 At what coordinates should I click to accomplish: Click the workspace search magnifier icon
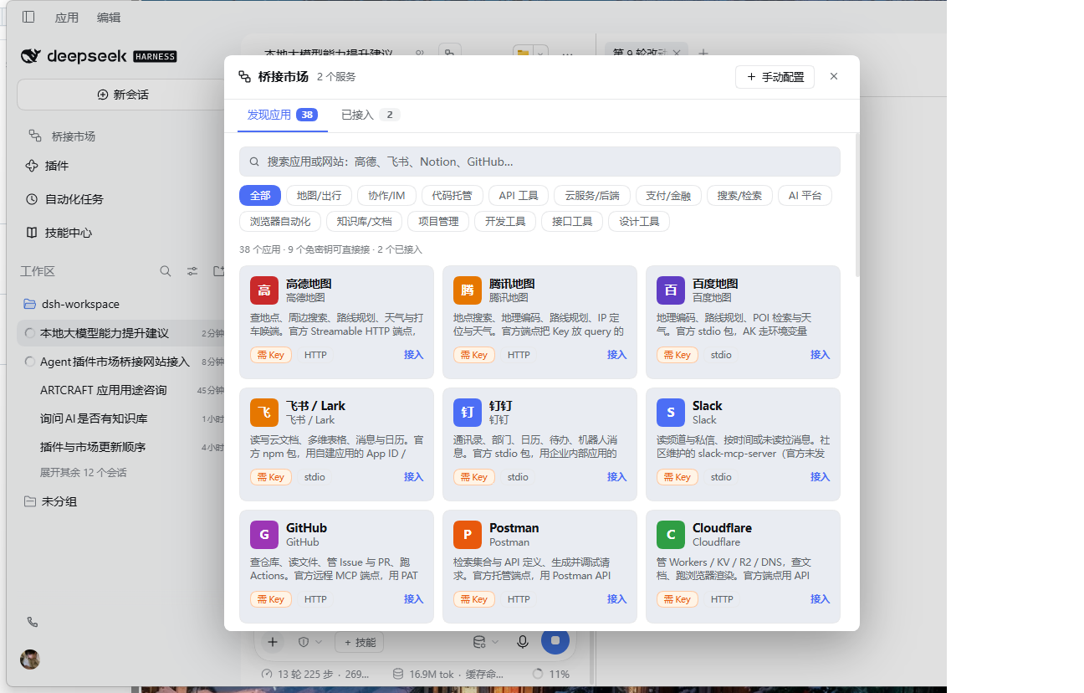tap(166, 271)
